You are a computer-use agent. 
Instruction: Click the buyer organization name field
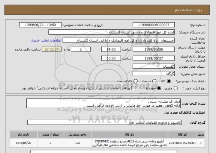(112, 32)
